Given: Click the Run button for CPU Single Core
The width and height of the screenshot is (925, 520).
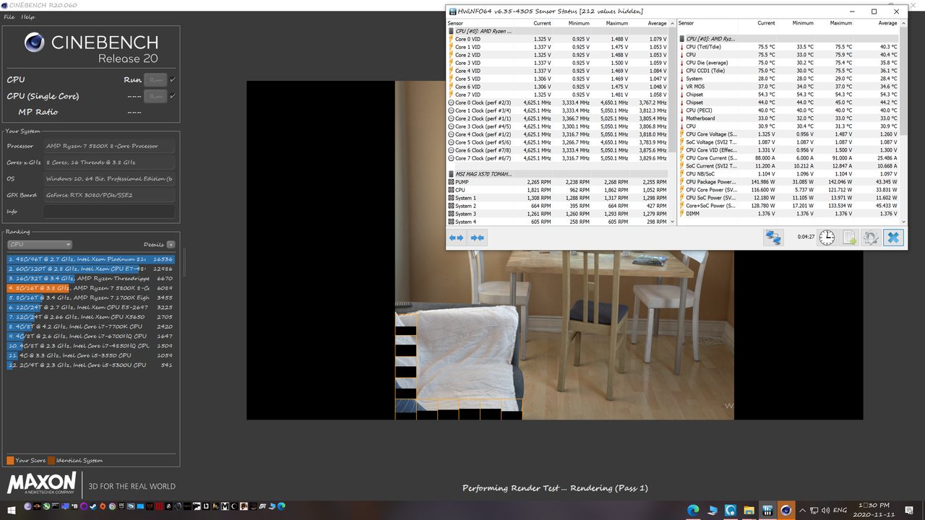Looking at the screenshot, I should pos(155,96).
